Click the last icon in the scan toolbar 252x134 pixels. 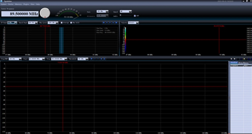[105, 59]
